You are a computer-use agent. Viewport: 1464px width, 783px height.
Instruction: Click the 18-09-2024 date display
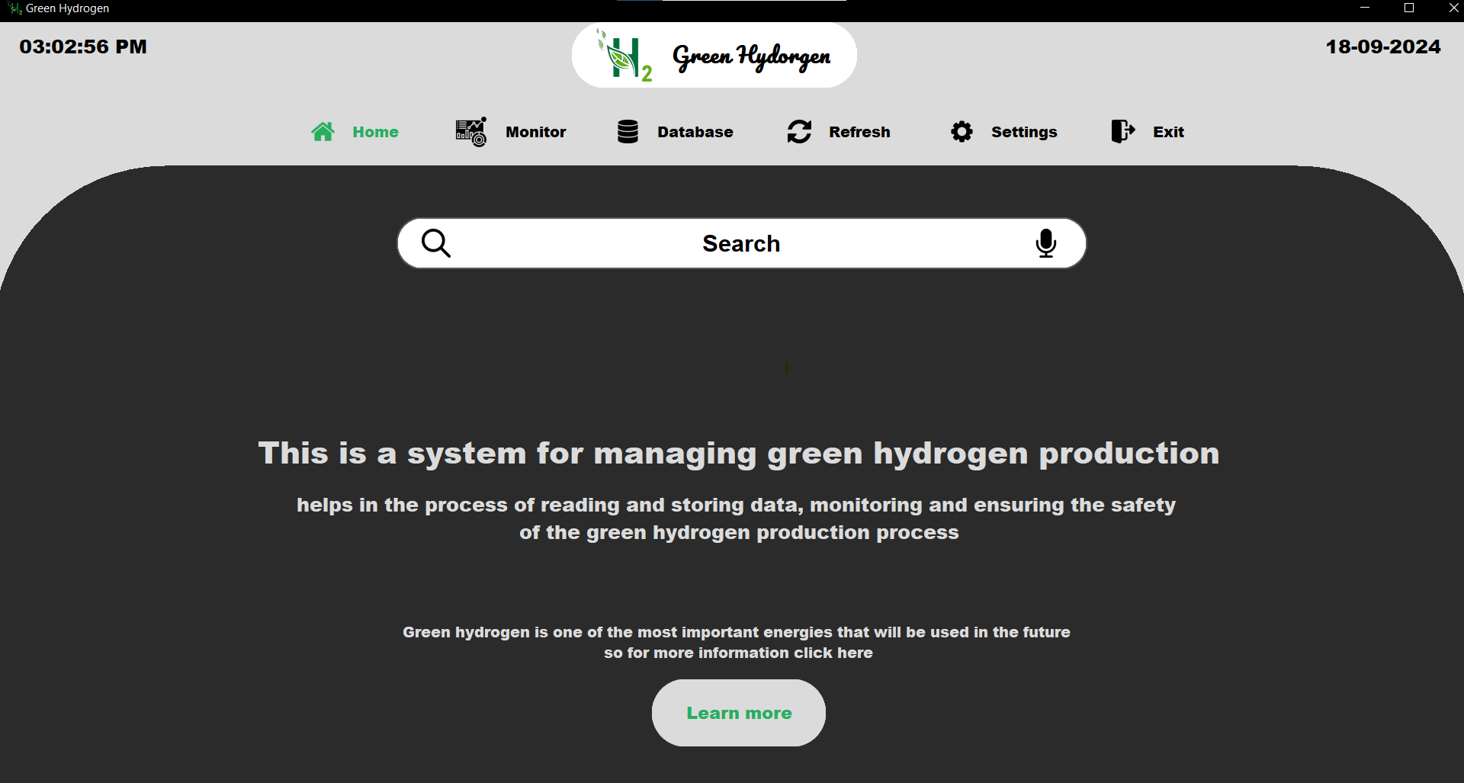coord(1382,47)
